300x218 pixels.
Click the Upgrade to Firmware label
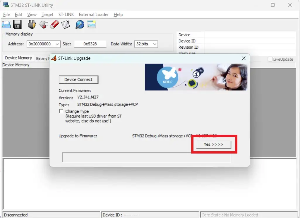tap(78, 136)
